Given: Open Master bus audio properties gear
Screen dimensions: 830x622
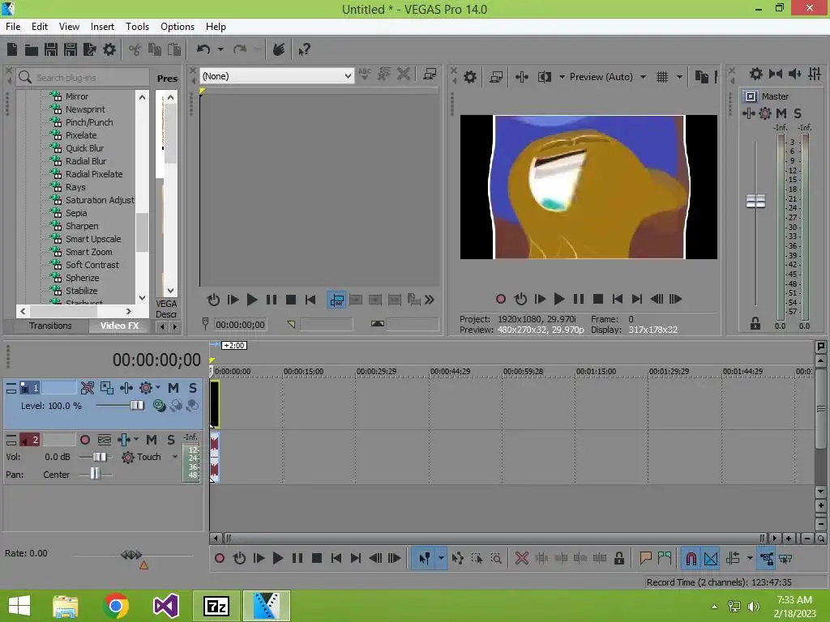Looking at the screenshot, I should click(x=756, y=74).
